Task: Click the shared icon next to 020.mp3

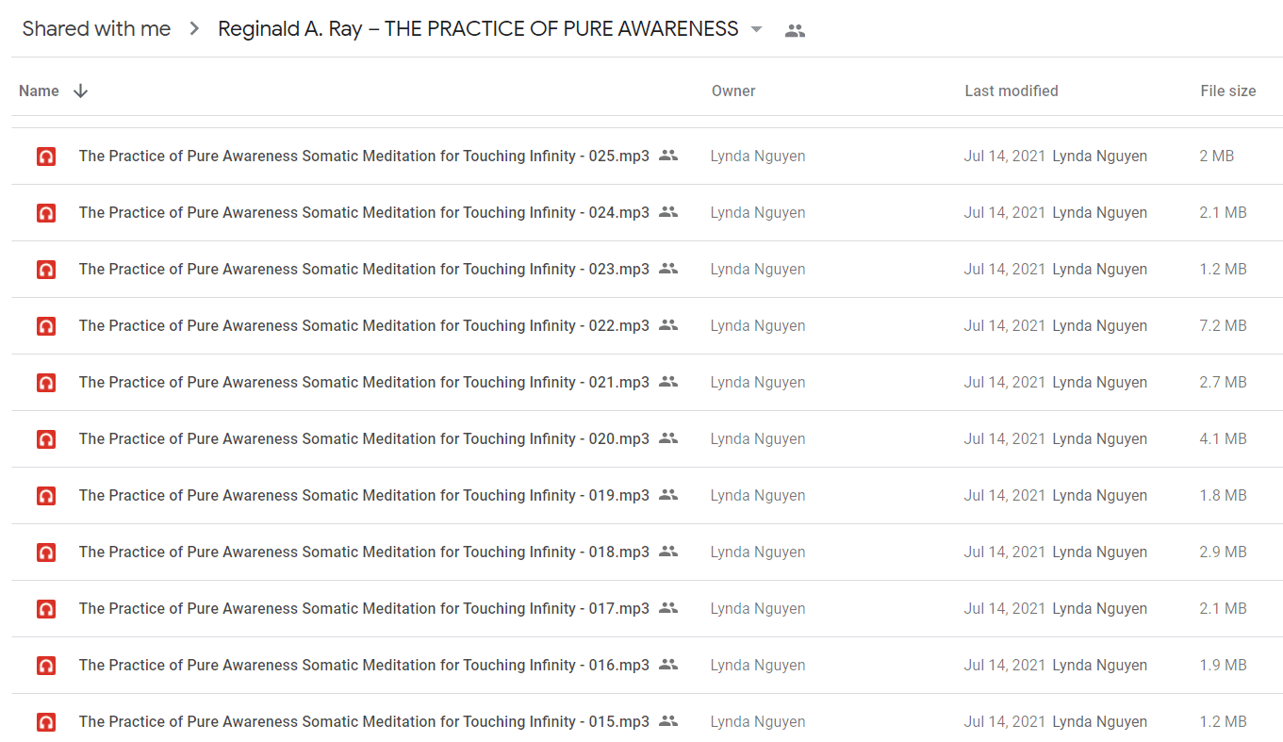Action: (668, 438)
